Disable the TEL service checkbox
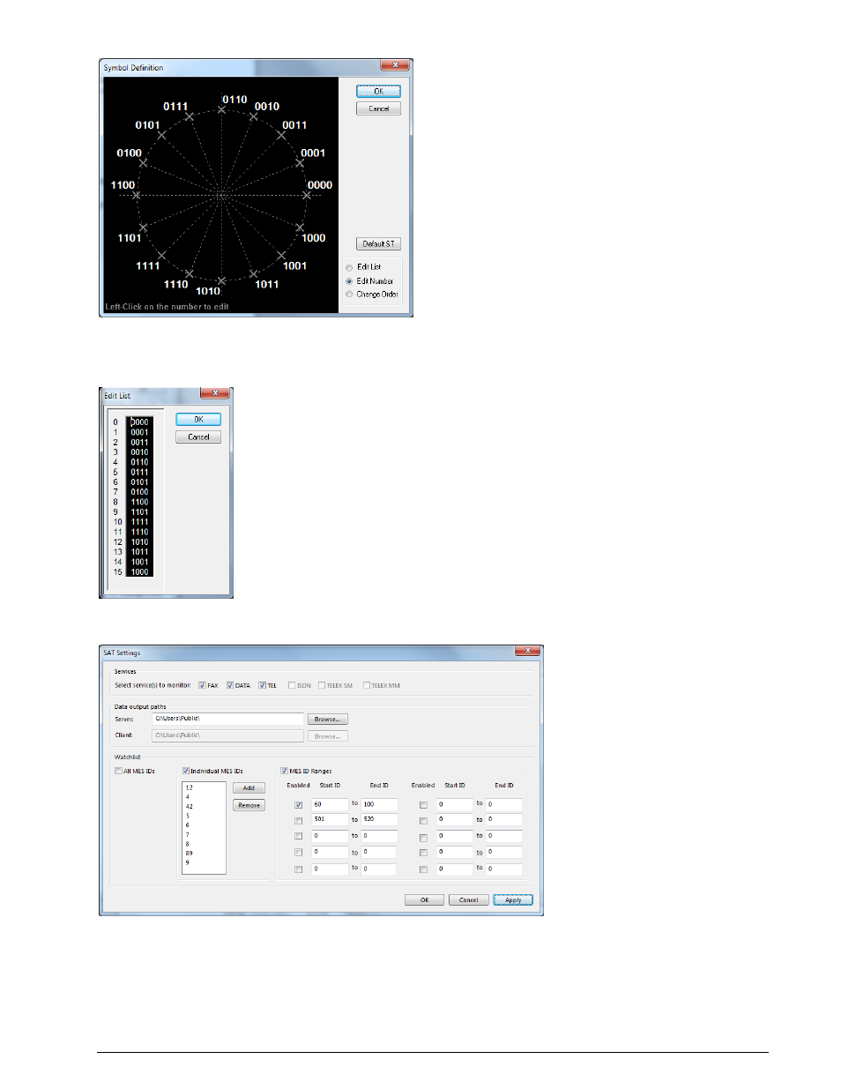The height and width of the screenshot is (1089, 841). 262,685
